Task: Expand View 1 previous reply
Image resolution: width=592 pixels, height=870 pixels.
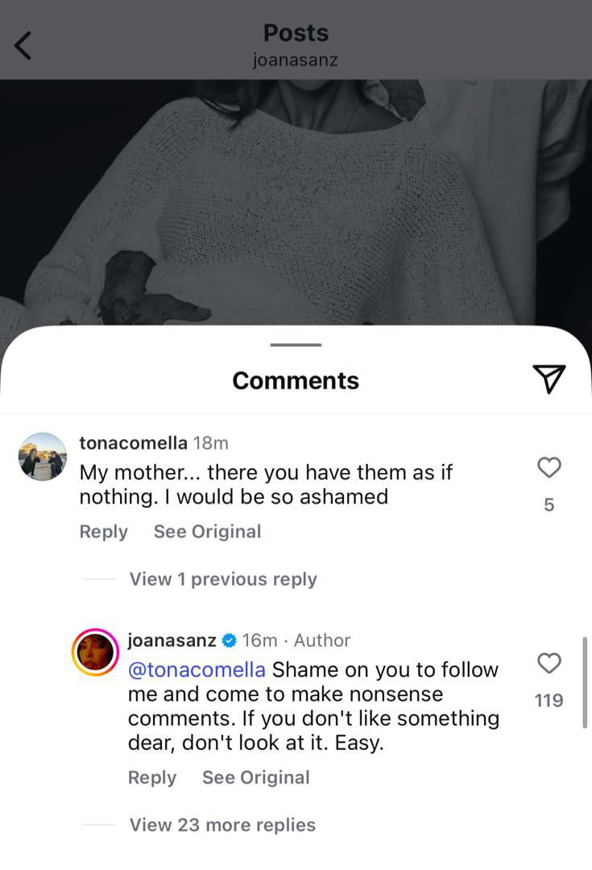Action: (223, 579)
